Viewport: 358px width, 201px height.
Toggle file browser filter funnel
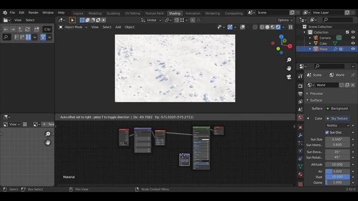pos(43,37)
